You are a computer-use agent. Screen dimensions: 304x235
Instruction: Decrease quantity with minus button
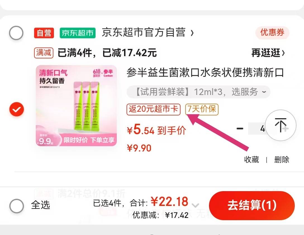click(x=240, y=128)
